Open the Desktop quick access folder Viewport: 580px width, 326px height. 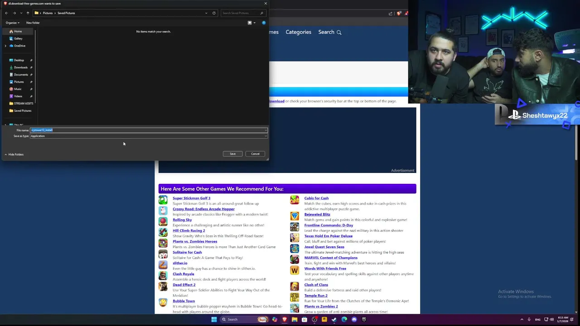19,60
